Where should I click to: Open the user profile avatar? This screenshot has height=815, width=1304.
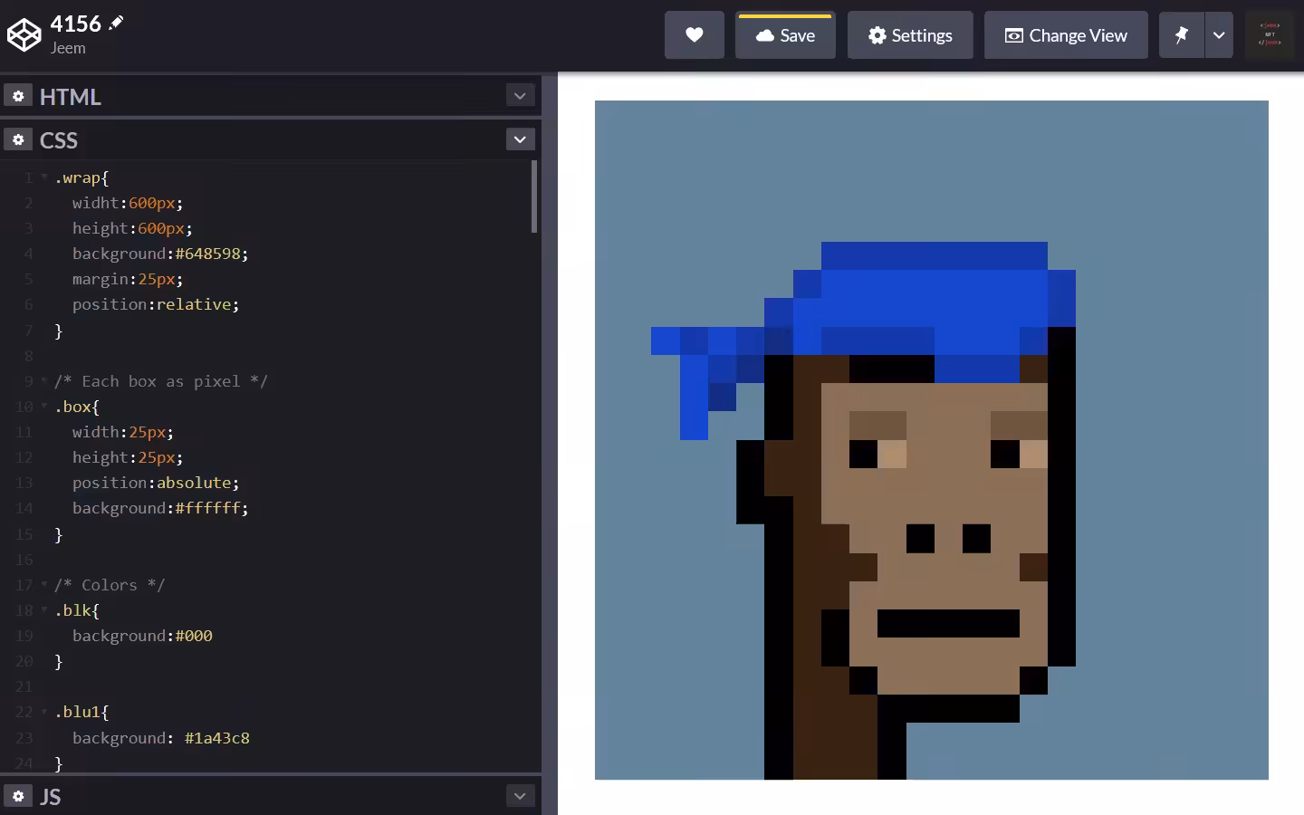1270,35
